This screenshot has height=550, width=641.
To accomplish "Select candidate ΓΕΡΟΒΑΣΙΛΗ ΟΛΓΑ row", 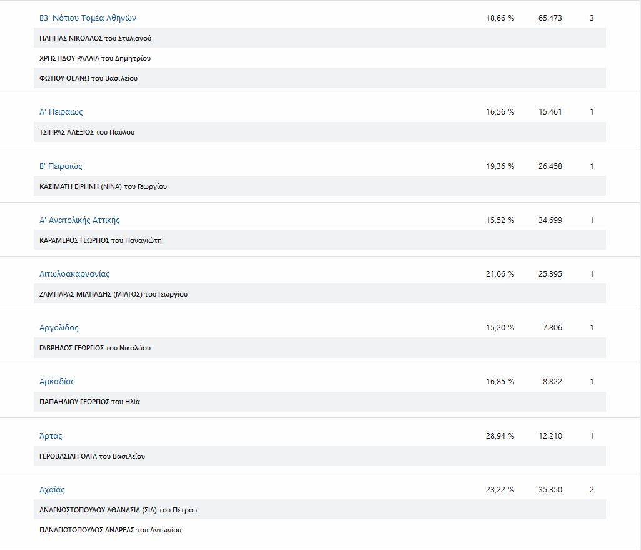I will tap(92, 456).
